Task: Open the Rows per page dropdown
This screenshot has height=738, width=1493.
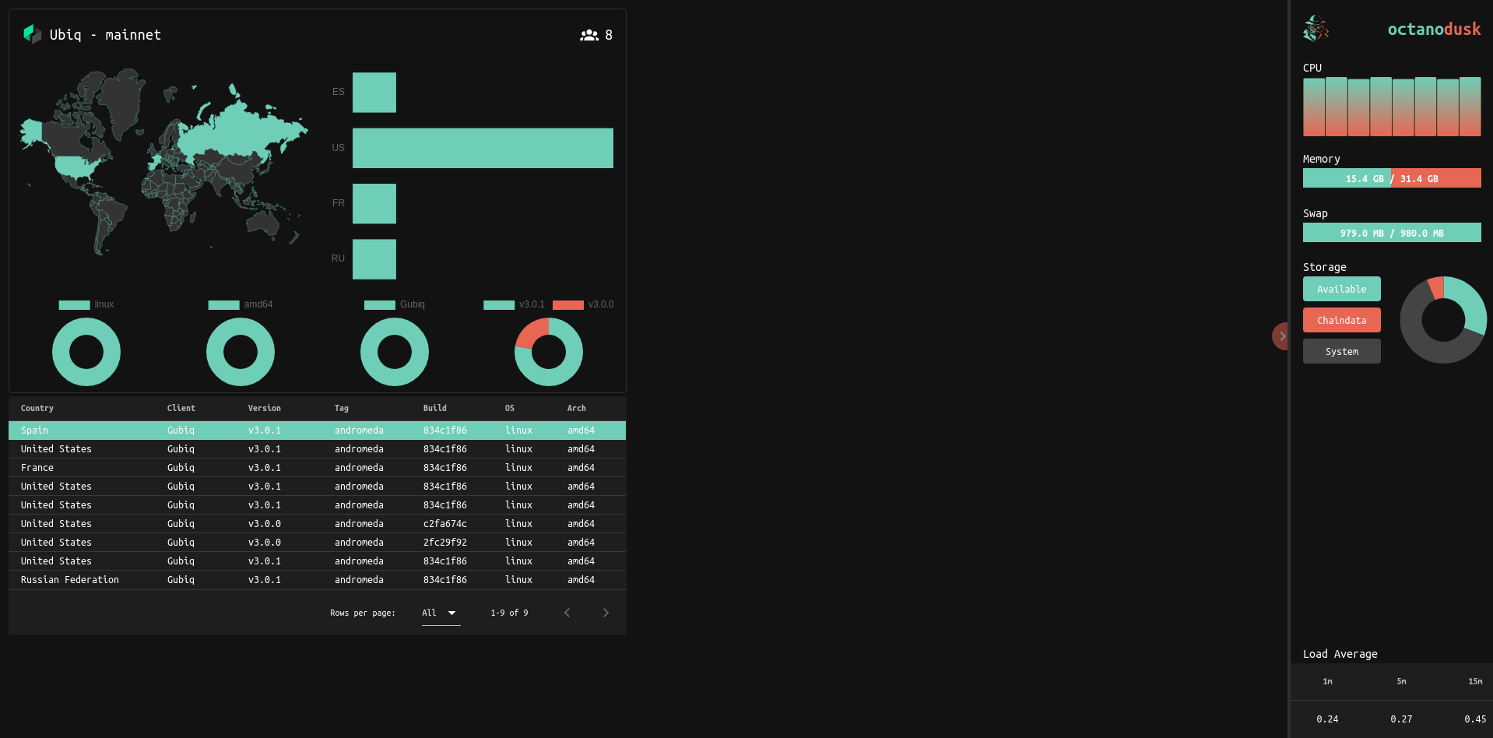Action: point(441,613)
